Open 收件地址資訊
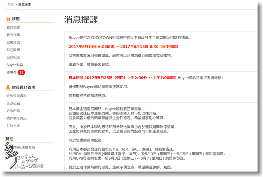The height and width of the screenshot is (177, 263). 17,118
